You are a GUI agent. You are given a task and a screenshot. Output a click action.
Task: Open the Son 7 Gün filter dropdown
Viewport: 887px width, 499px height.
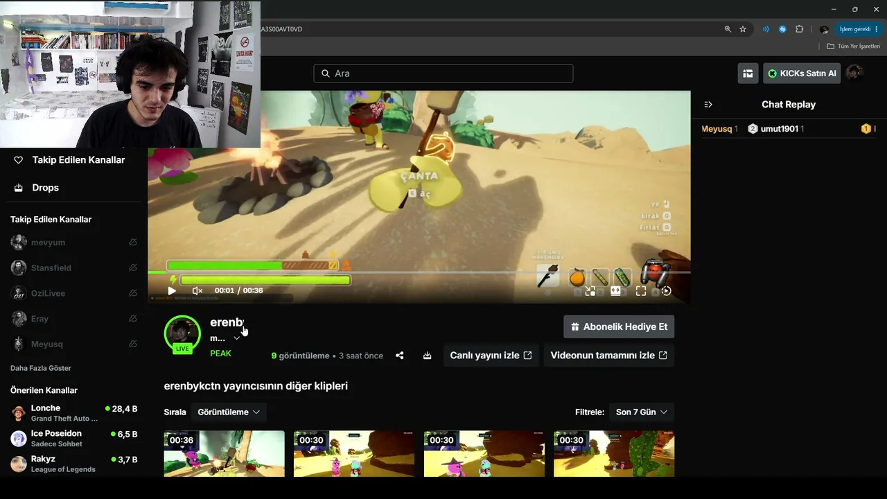[642, 412]
